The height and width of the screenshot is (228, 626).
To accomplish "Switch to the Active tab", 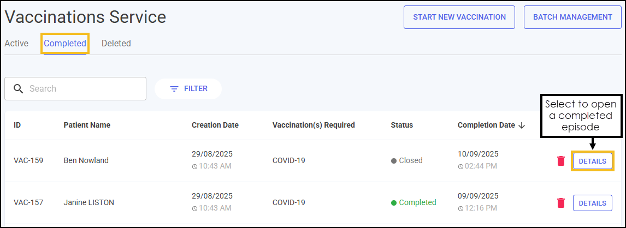I will tap(16, 43).
